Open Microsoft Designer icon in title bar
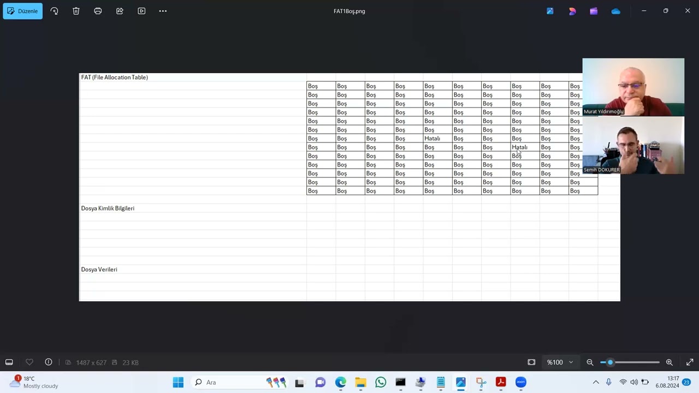The image size is (699, 393). (572, 11)
